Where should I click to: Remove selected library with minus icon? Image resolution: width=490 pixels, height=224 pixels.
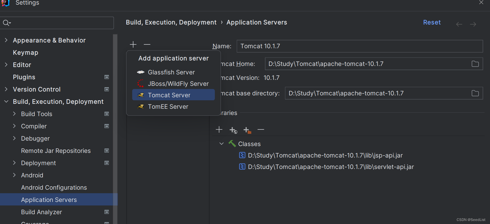(261, 130)
